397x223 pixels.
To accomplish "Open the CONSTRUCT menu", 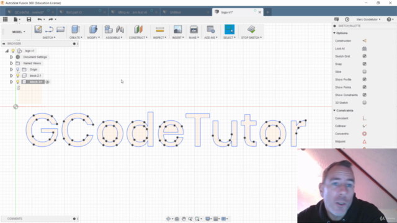I will pyautogui.click(x=138, y=38).
